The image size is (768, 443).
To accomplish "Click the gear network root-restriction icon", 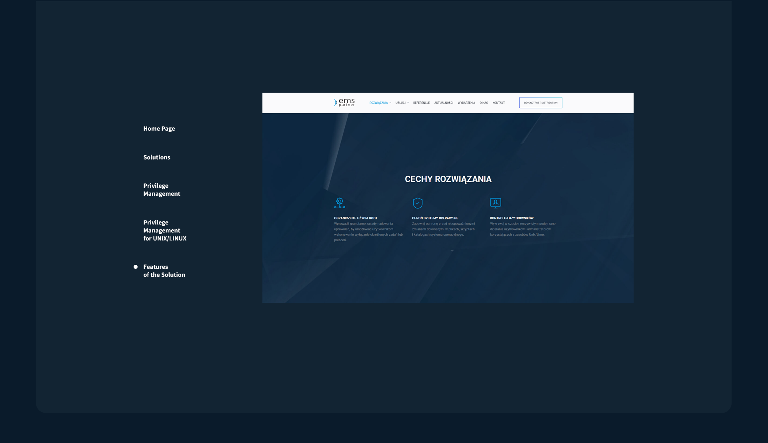I will 340,203.
